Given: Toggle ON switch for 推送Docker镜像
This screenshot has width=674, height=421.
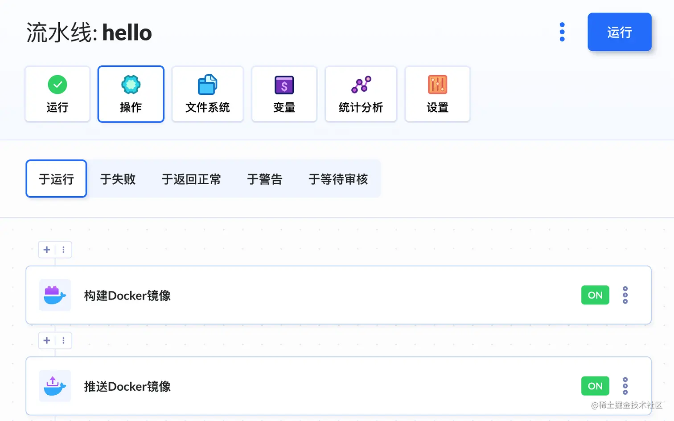Looking at the screenshot, I should point(595,386).
